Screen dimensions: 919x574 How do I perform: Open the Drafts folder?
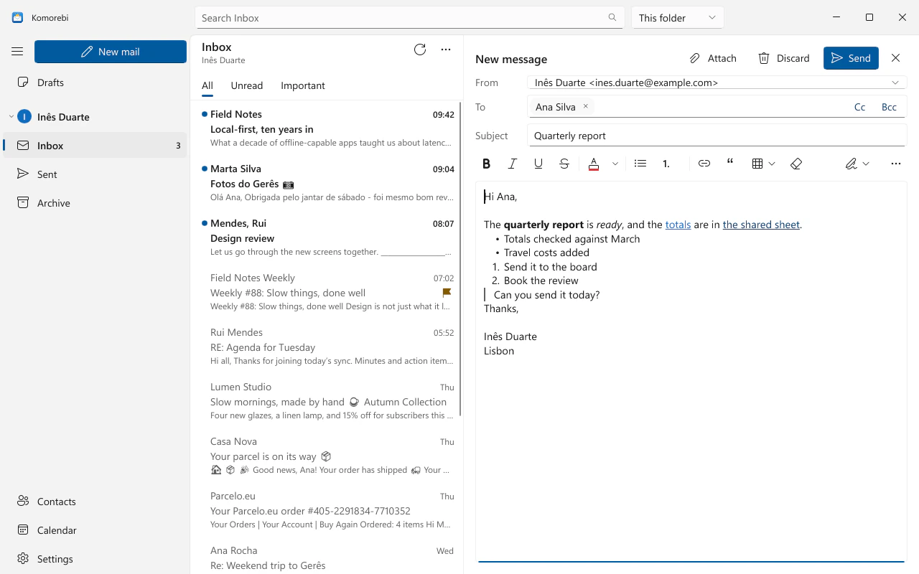pyautogui.click(x=95, y=83)
